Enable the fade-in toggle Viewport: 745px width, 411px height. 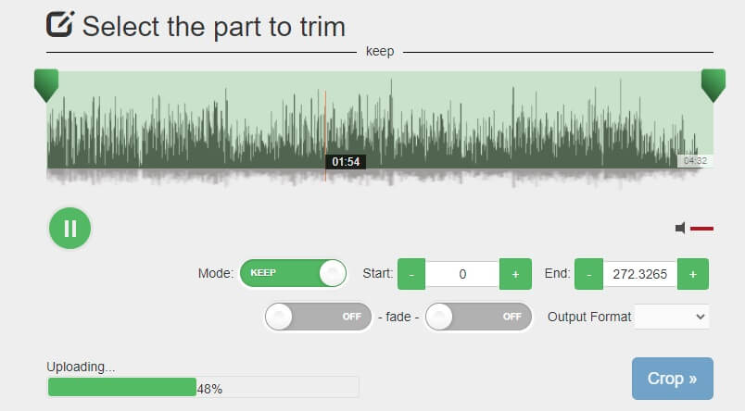coord(318,317)
